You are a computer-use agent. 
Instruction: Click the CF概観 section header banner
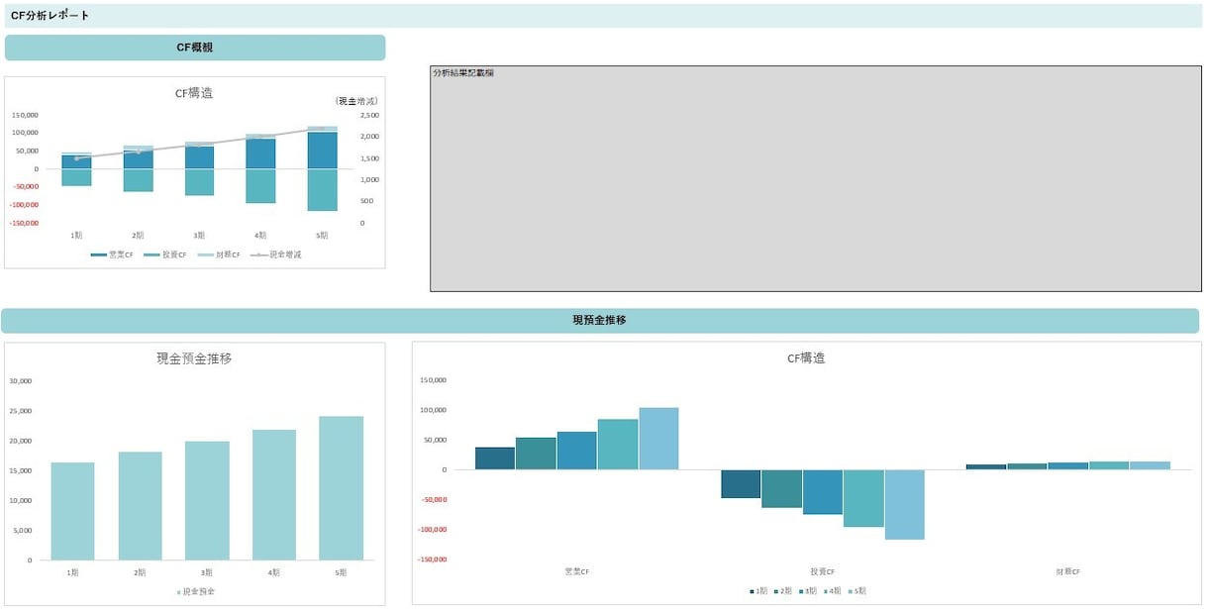click(195, 48)
